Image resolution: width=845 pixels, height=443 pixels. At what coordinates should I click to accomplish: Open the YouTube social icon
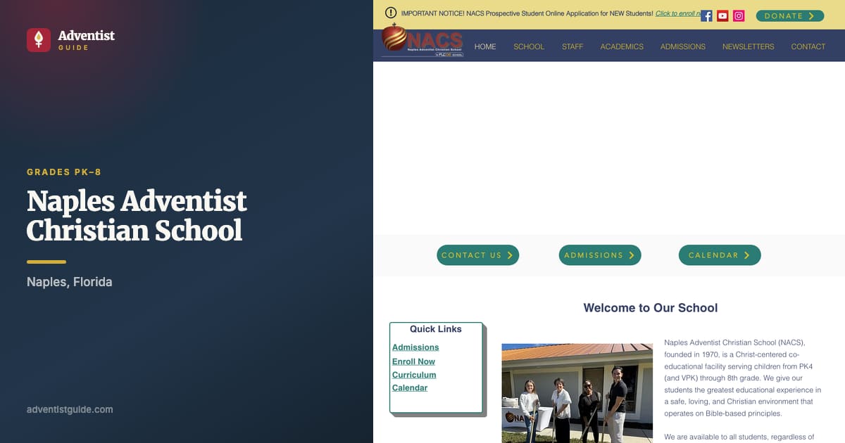coord(722,15)
